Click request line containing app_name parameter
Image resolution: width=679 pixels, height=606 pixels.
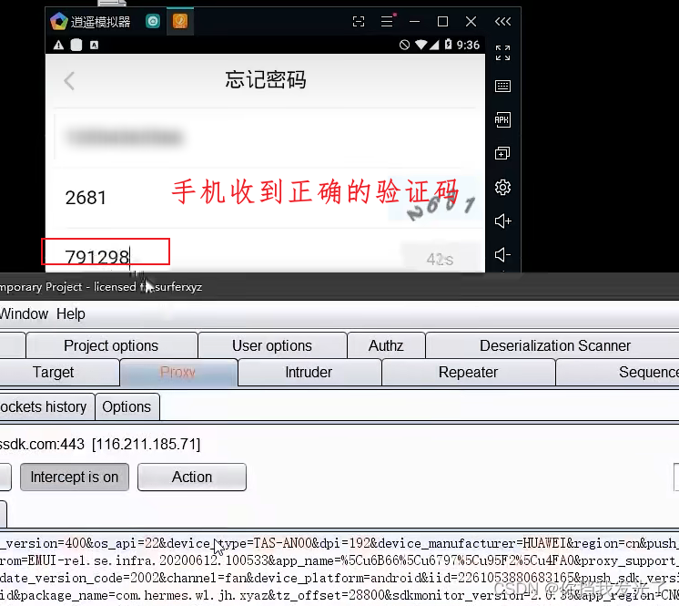pyautogui.click(x=339, y=560)
